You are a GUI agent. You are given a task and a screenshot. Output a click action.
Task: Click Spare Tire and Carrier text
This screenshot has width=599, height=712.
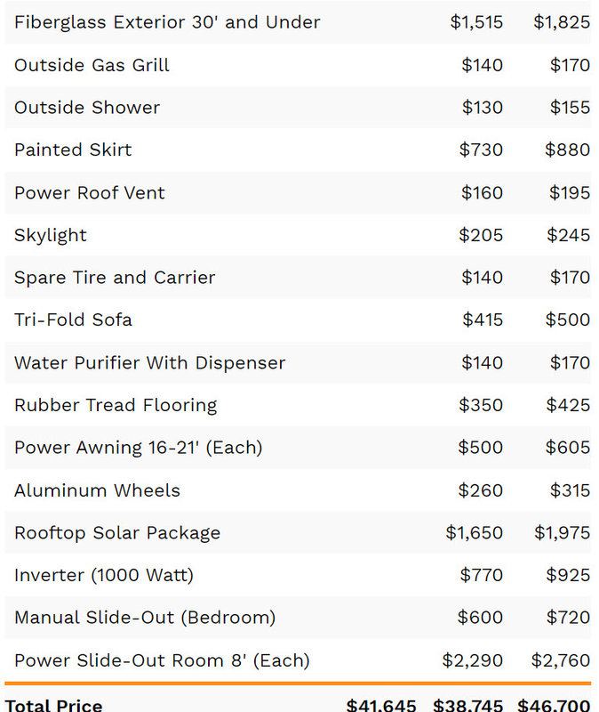[115, 278]
